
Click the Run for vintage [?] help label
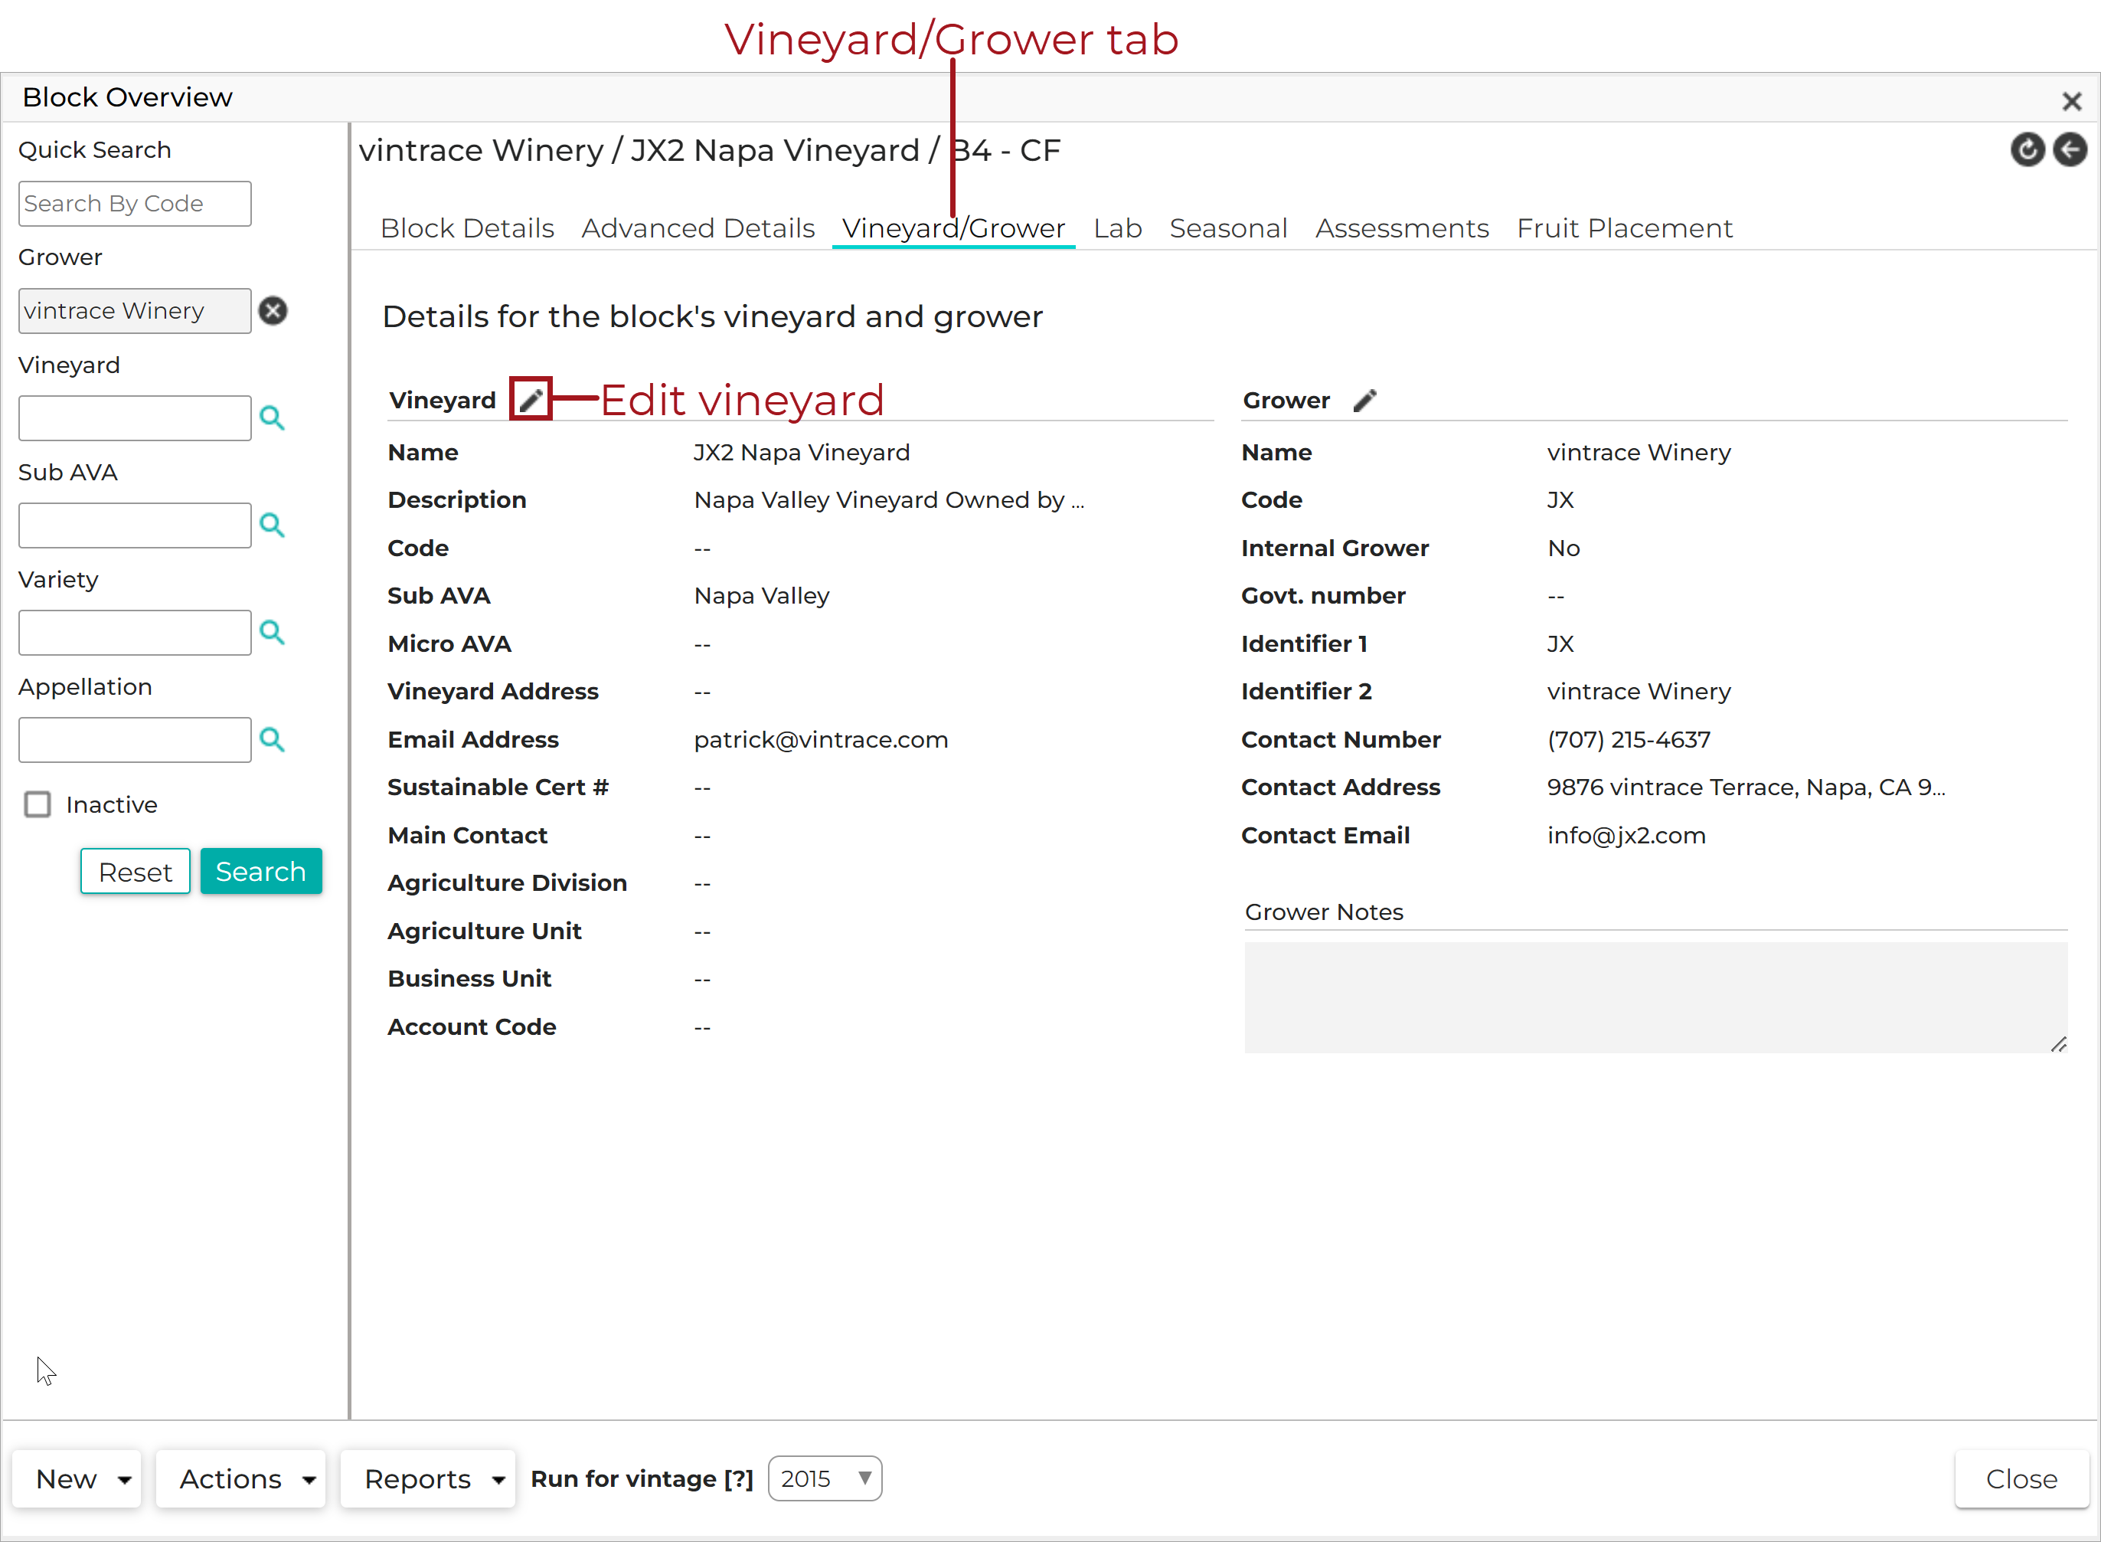pos(642,1478)
